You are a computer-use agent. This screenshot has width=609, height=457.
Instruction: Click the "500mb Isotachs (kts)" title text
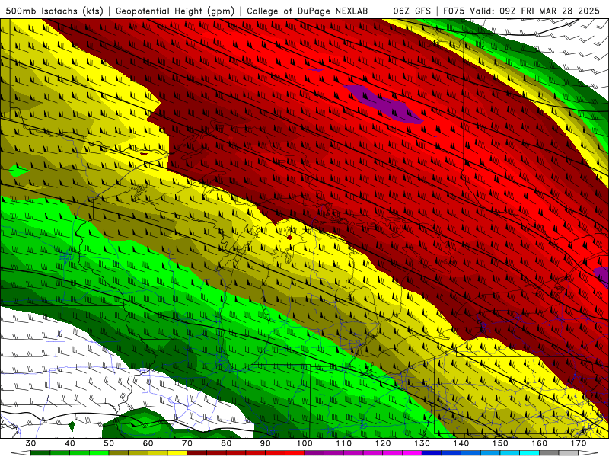[54, 11]
